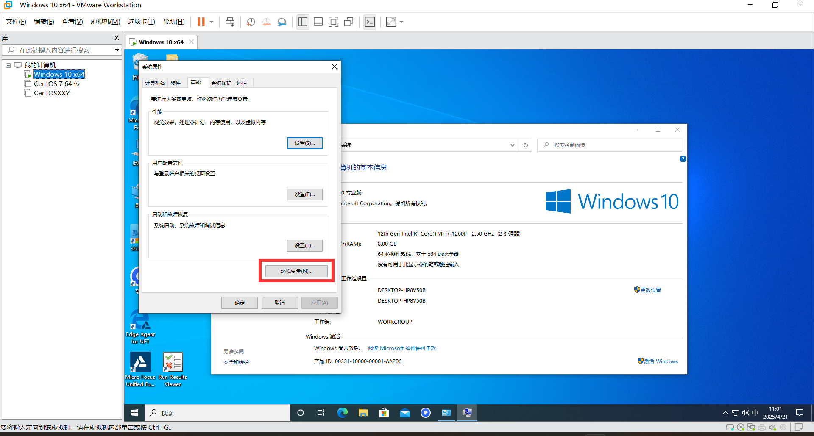Open the snapshot manager wrench-clock icon
The image size is (814, 436).
[x=282, y=22]
